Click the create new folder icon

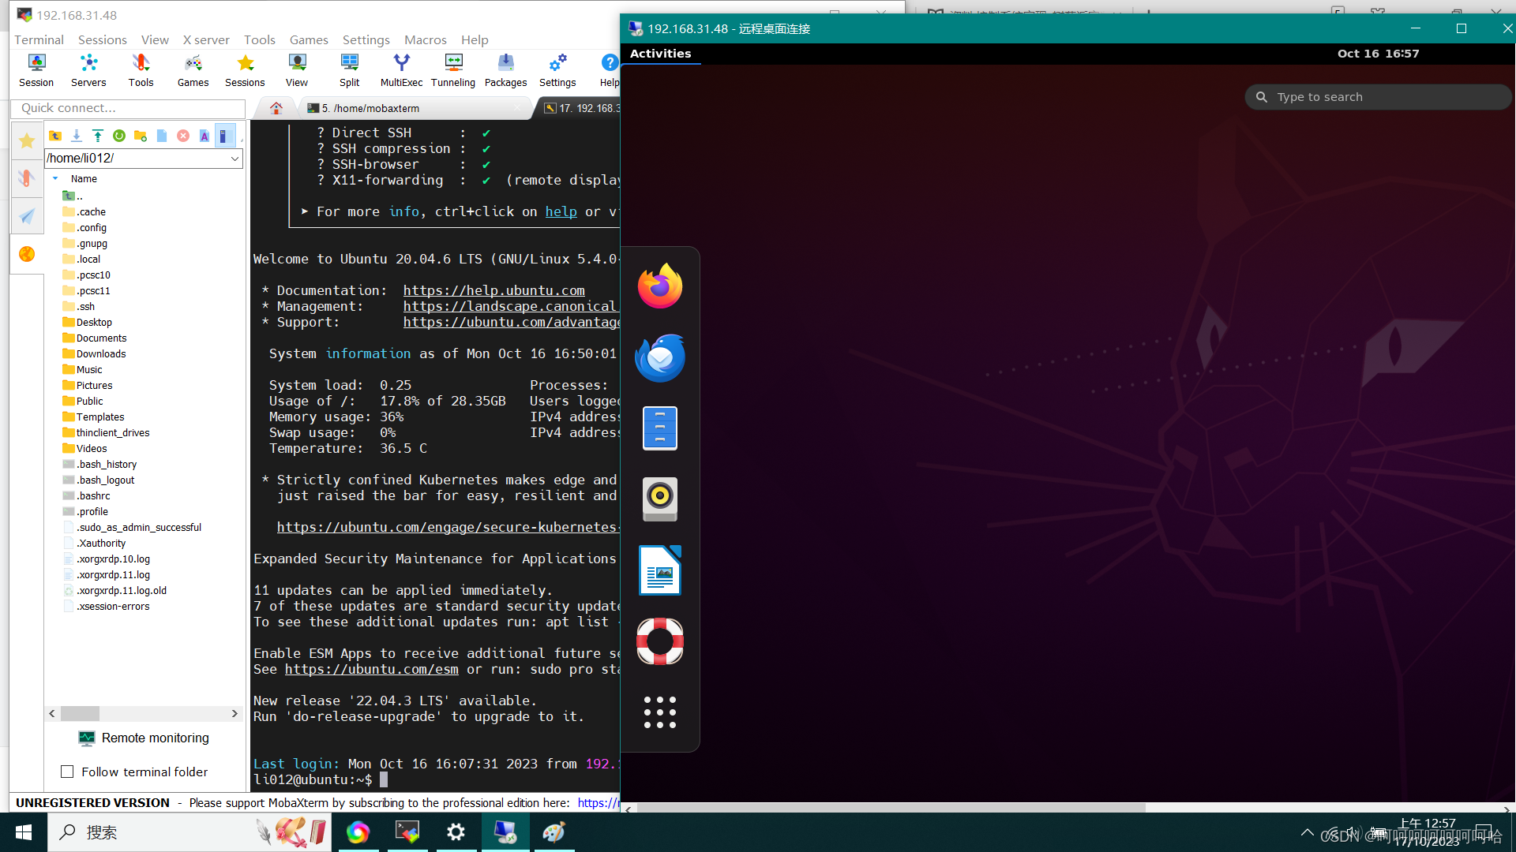(141, 136)
